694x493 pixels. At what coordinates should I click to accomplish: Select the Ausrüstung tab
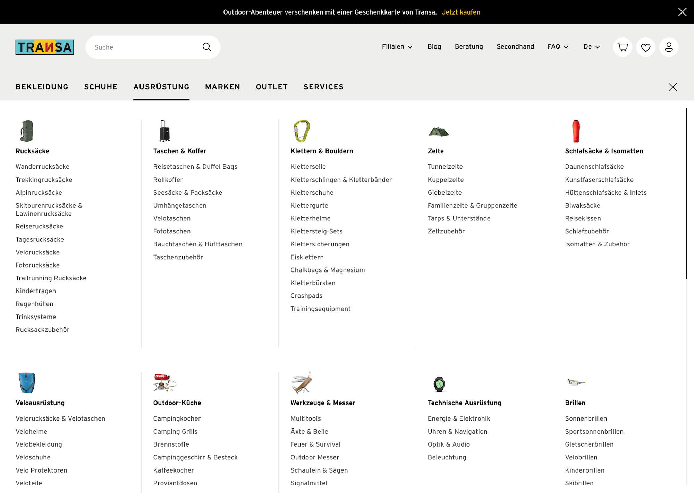tap(161, 87)
